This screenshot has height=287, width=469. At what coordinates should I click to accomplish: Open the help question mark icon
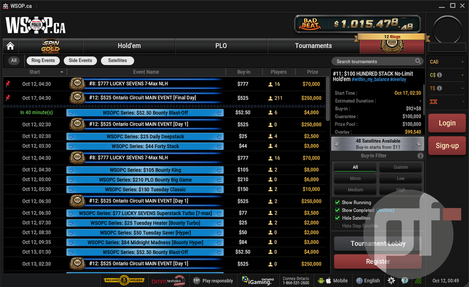point(405,281)
